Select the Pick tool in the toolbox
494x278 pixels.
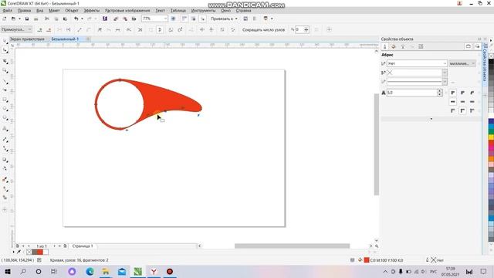5,41
